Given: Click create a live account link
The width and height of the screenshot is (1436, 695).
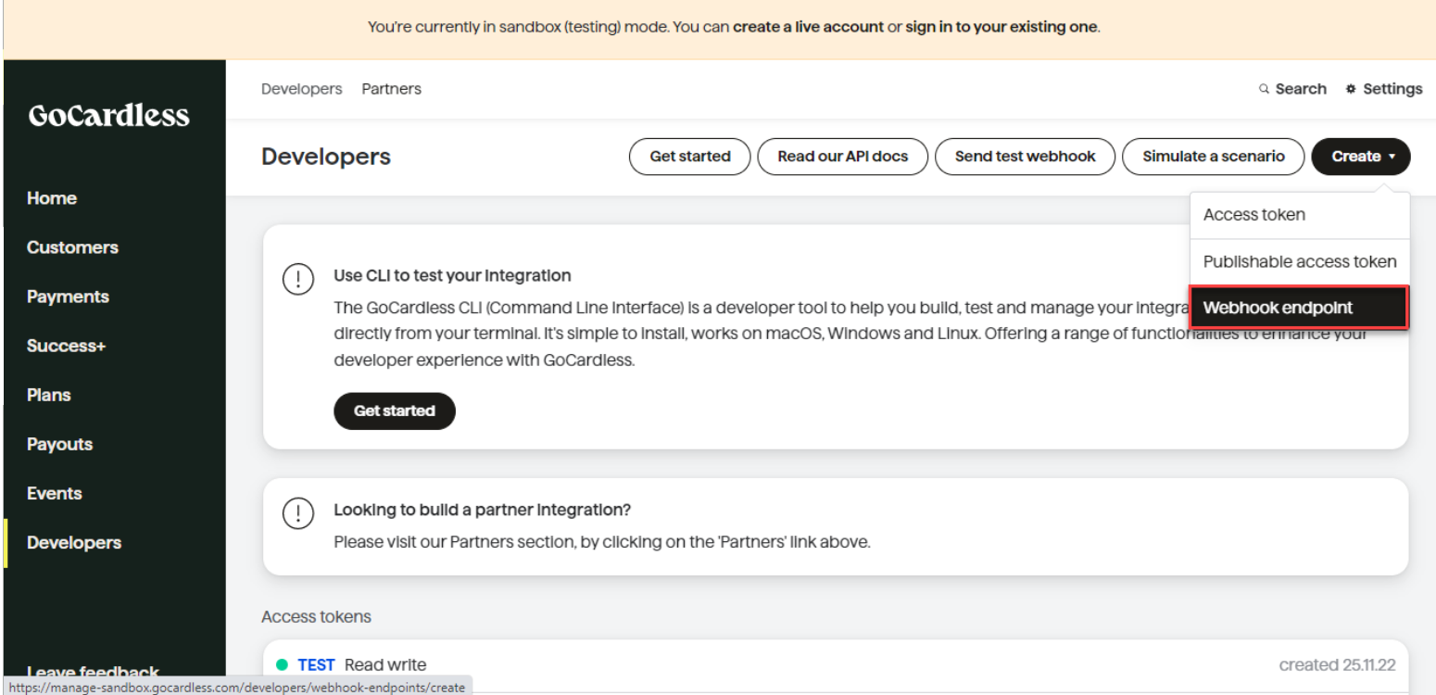Looking at the screenshot, I should (x=809, y=27).
